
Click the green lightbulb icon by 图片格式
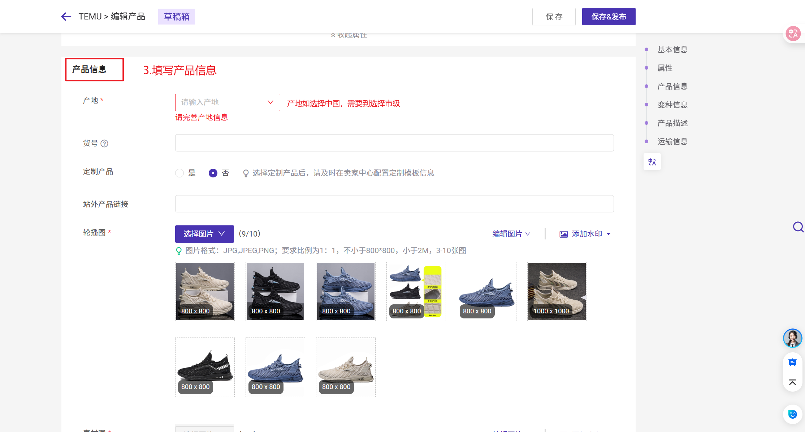[x=179, y=251]
